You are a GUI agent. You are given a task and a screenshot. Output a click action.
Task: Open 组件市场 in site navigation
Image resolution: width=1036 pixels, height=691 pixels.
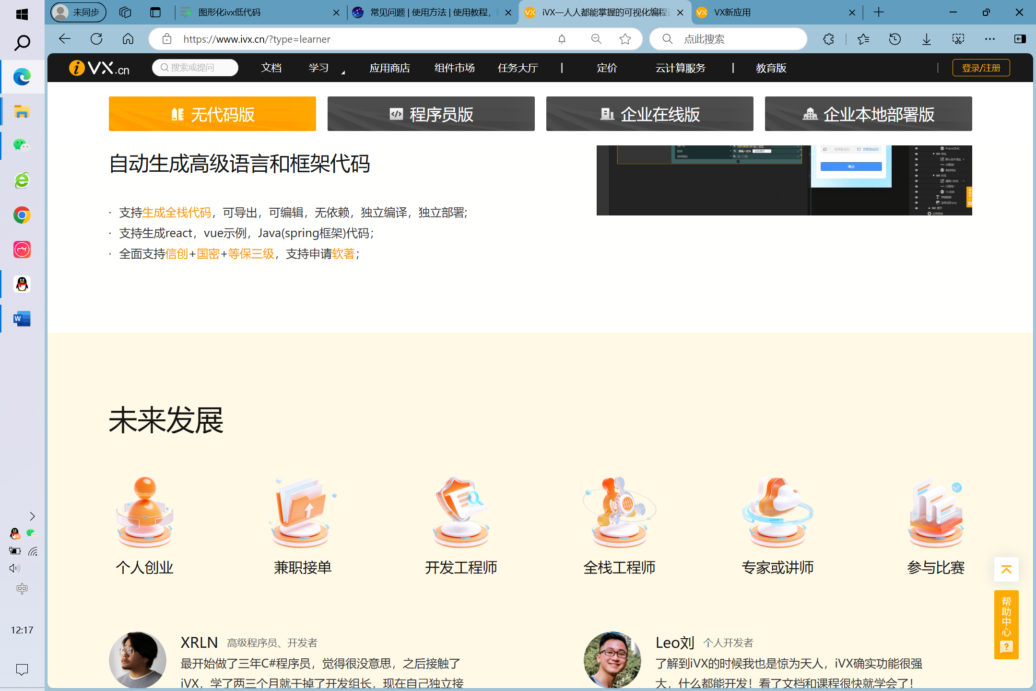454,68
